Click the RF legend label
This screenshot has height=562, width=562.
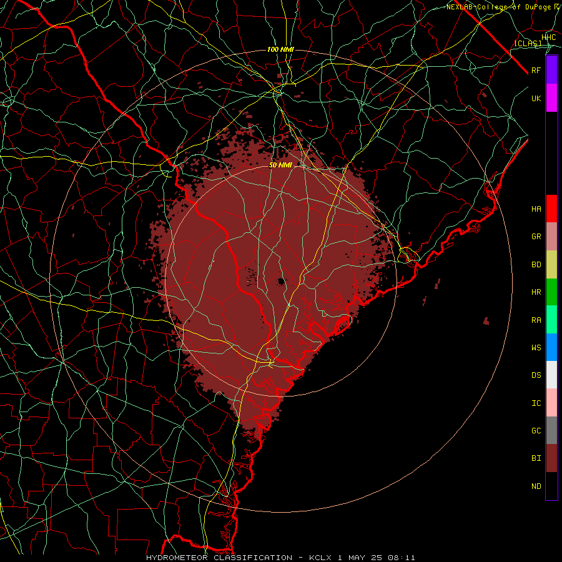(x=536, y=70)
